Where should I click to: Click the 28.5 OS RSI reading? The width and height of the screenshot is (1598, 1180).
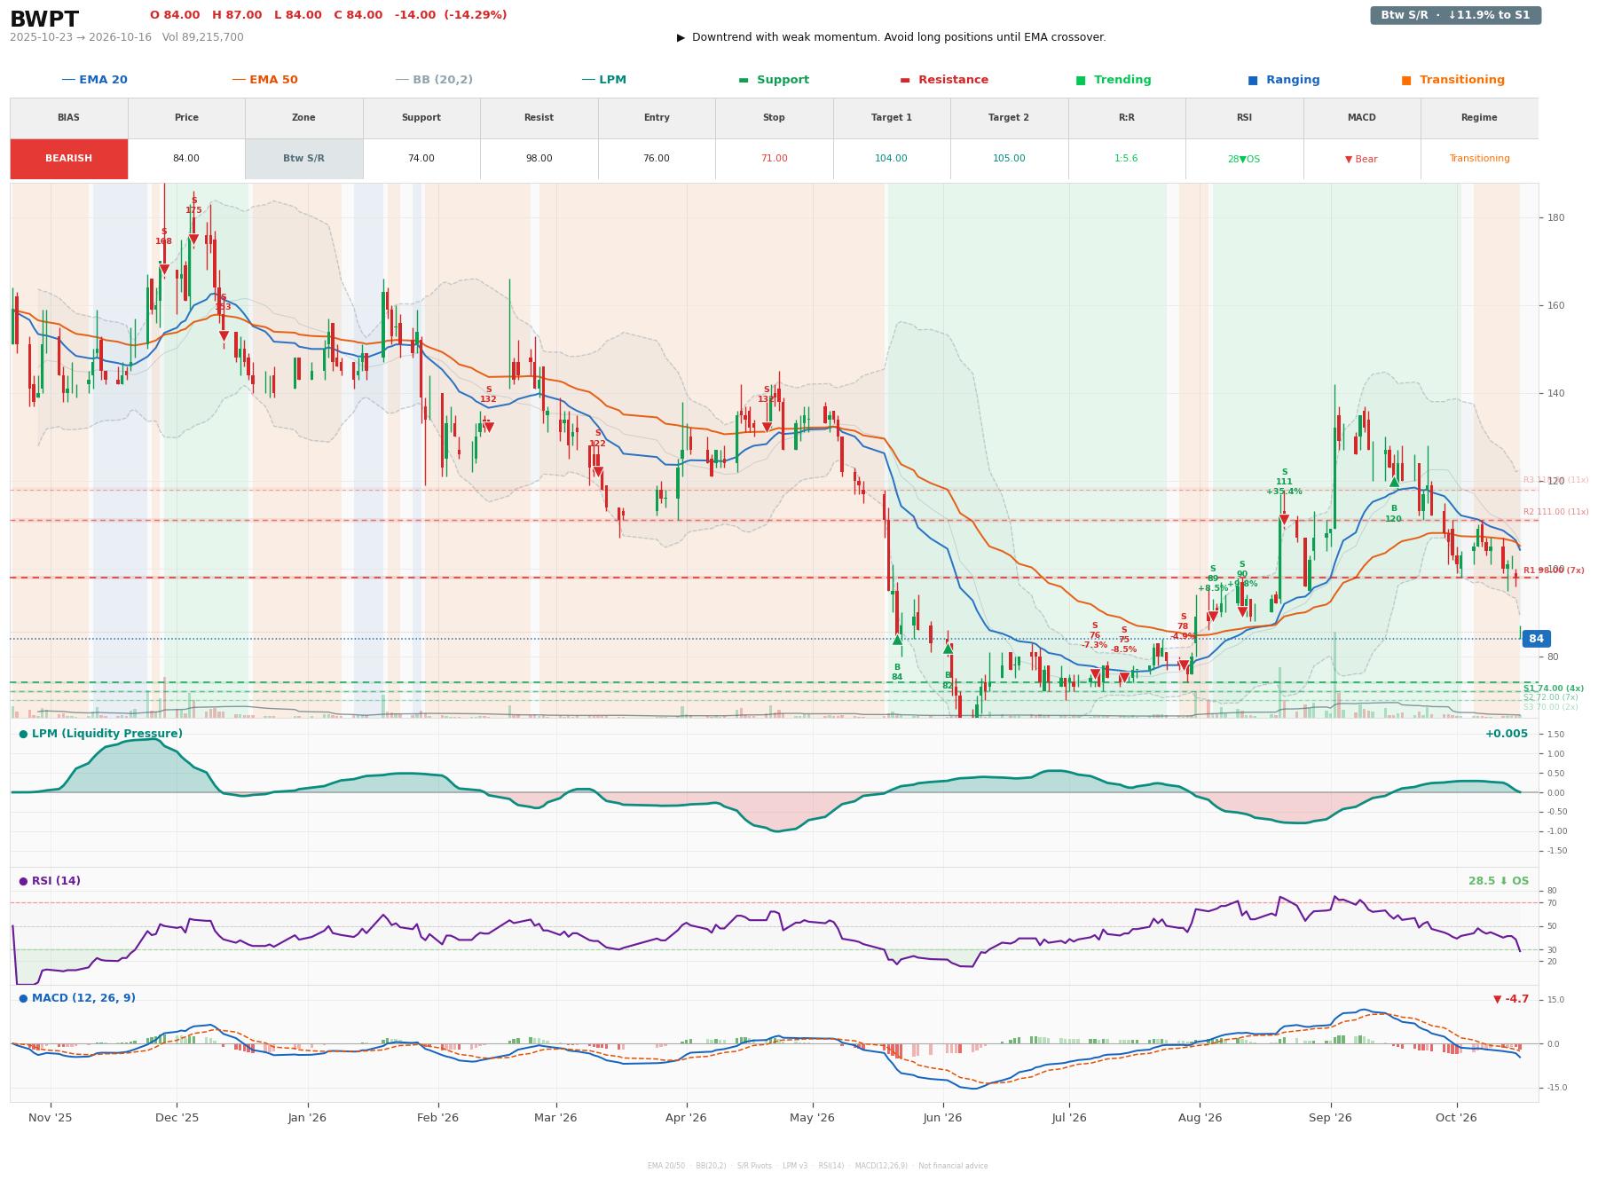pyautogui.click(x=1499, y=881)
